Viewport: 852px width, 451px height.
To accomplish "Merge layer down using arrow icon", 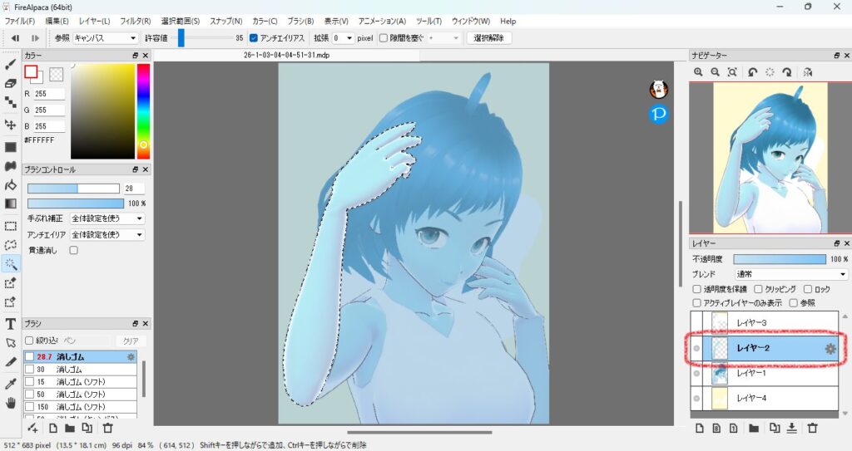I will (792, 429).
